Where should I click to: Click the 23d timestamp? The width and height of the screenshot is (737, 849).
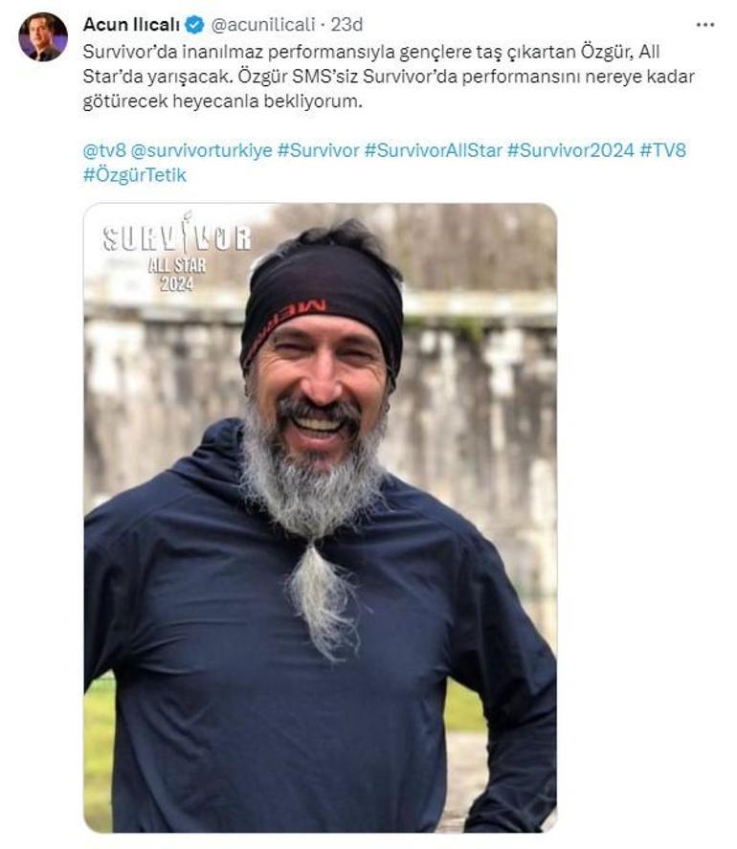(x=346, y=24)
